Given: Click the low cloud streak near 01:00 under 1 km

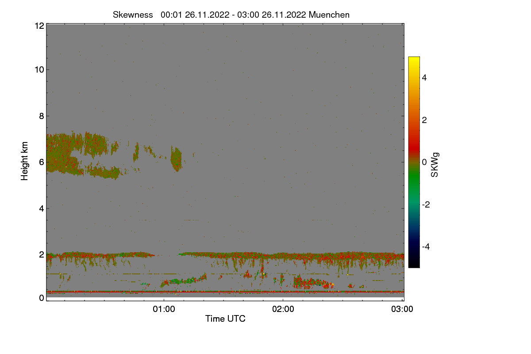Looking at the screenshot, I should (x=183, y=281).
